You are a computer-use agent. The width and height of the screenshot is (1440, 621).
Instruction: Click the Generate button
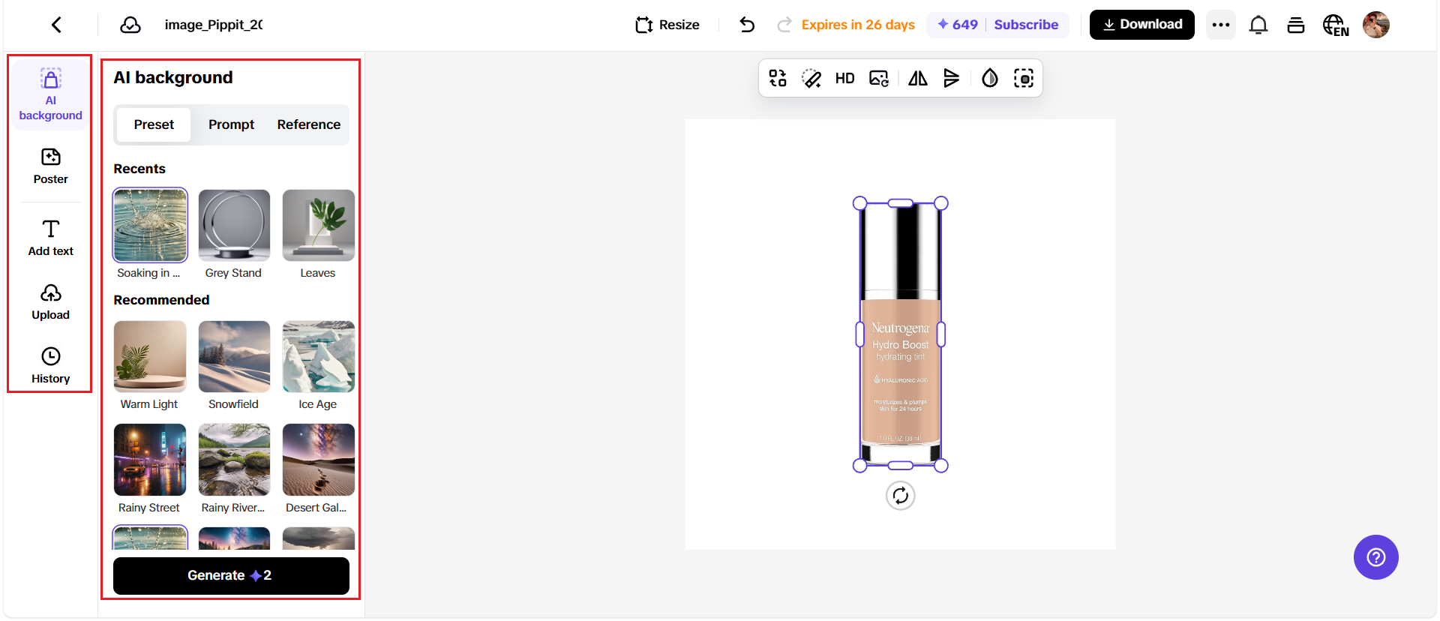coord(231,575)
